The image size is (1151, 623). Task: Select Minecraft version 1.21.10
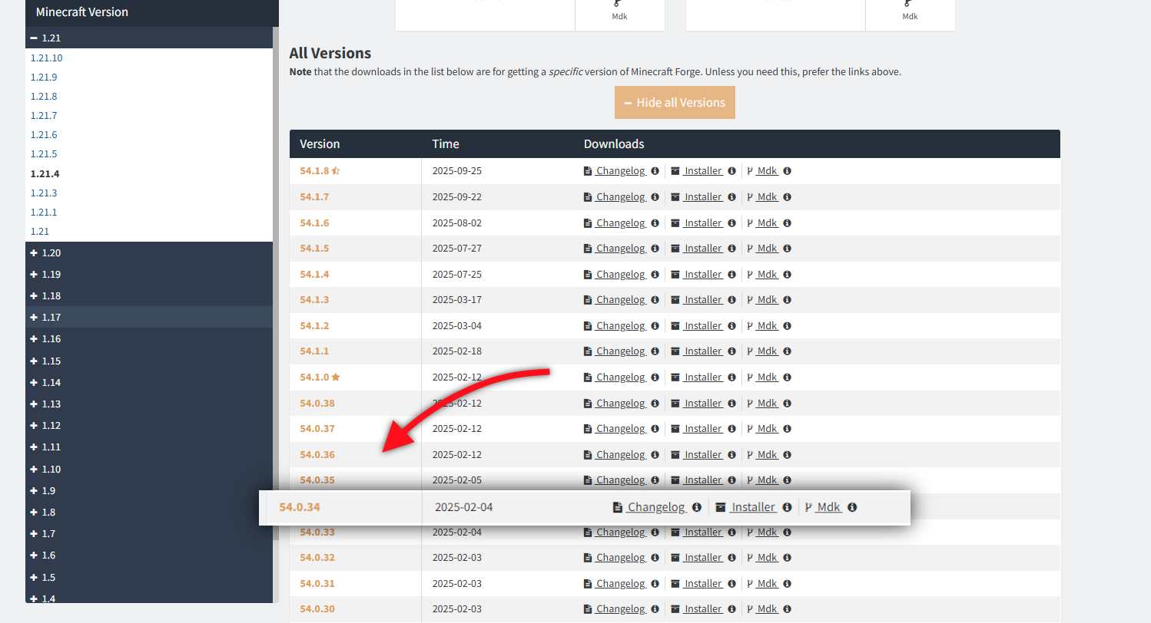point(47,58)
